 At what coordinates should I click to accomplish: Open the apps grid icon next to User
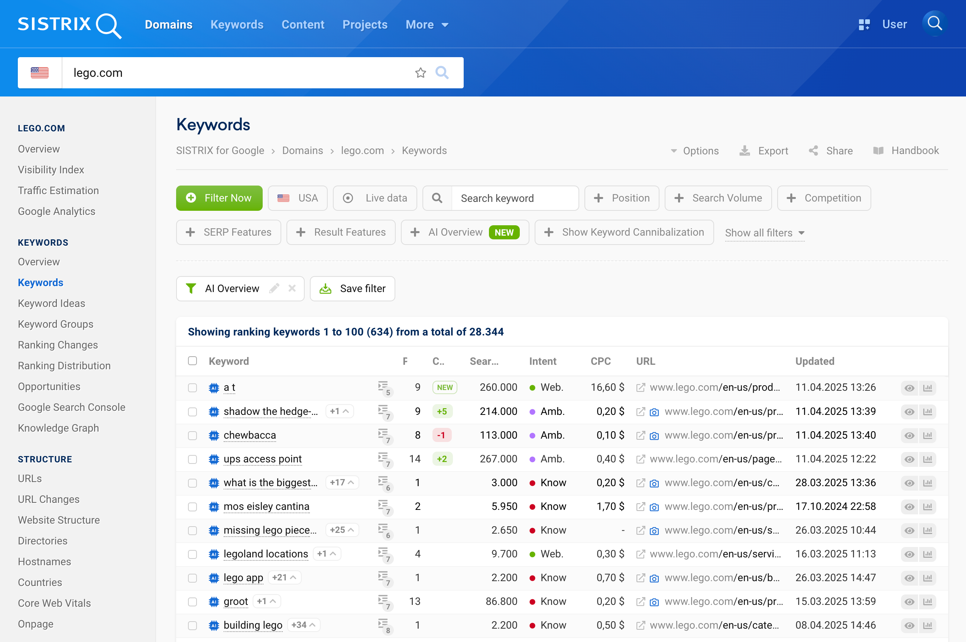[863, 24]
